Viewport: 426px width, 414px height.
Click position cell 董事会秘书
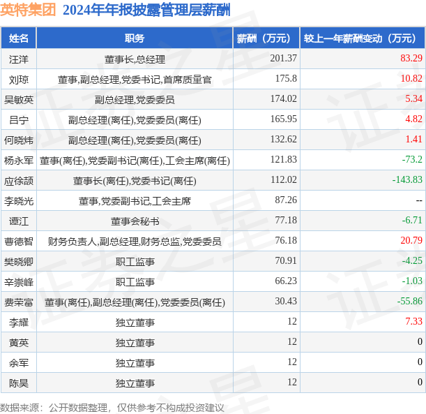(135, 221)
